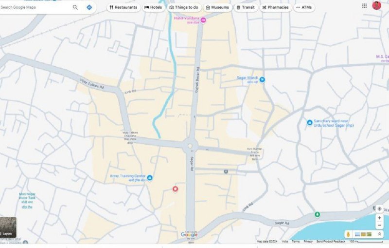Image resolution: width=389 pixels, height=248 pixels.
Task: Open directions with the blue arrow icon
Action: tap(89, 7)
